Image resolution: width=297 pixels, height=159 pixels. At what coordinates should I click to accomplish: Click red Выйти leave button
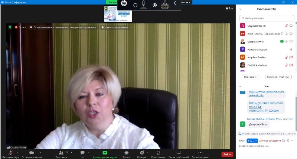pyautogui.click(x=227, y=154)
